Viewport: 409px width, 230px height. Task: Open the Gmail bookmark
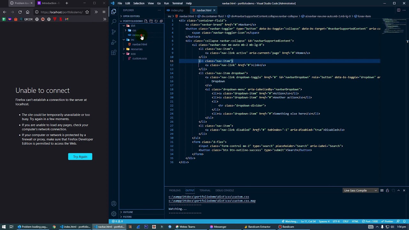[66, 19]
